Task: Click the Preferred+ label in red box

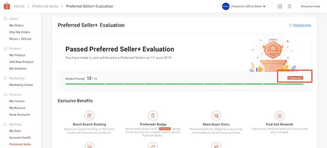Action: 295,78
